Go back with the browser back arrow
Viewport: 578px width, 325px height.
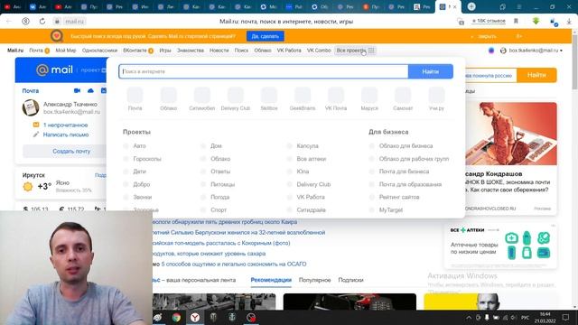coord(9,22)
